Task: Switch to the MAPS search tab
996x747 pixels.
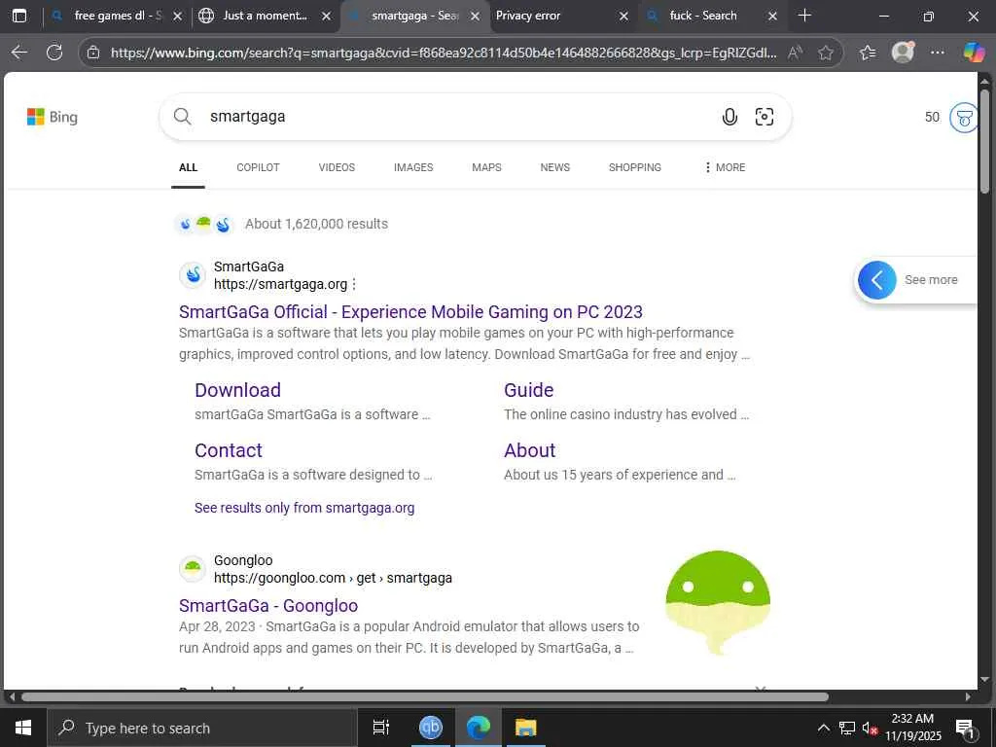Action: click(x=486, y=167)
